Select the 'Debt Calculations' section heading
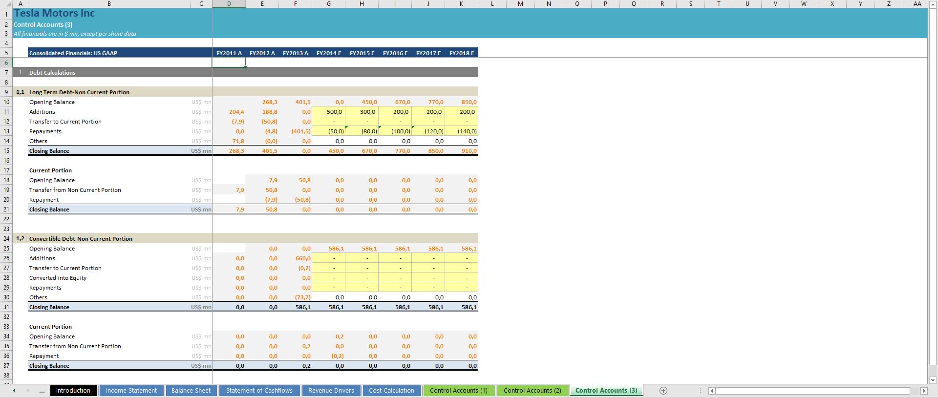 coord(52,73)
